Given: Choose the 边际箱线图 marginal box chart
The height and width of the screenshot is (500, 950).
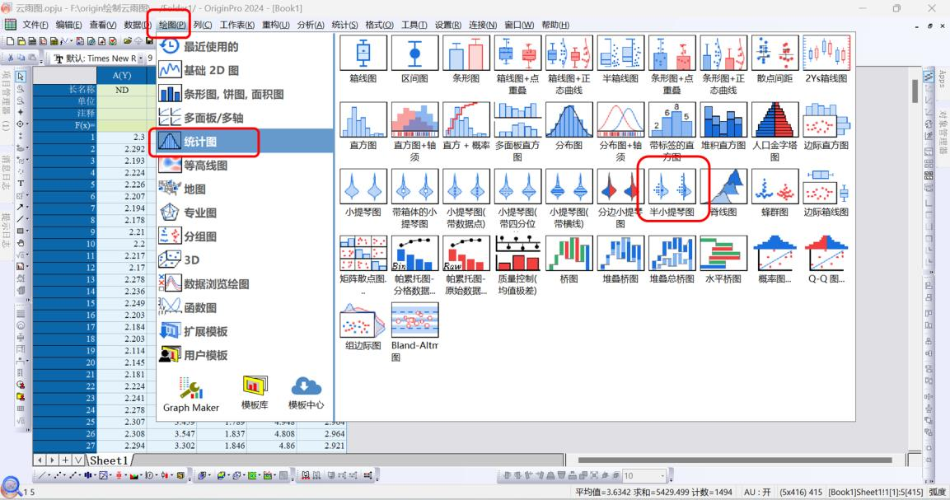Looking at the screenshot, I should 826,193.
